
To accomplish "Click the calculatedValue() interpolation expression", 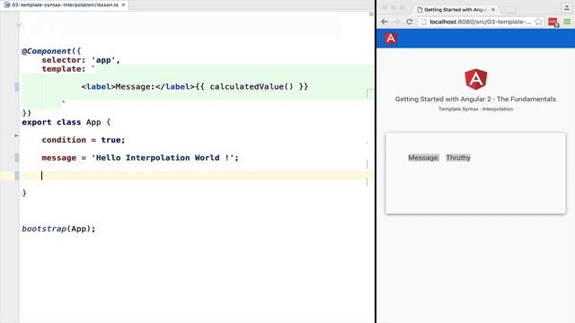I will [252, 87].
